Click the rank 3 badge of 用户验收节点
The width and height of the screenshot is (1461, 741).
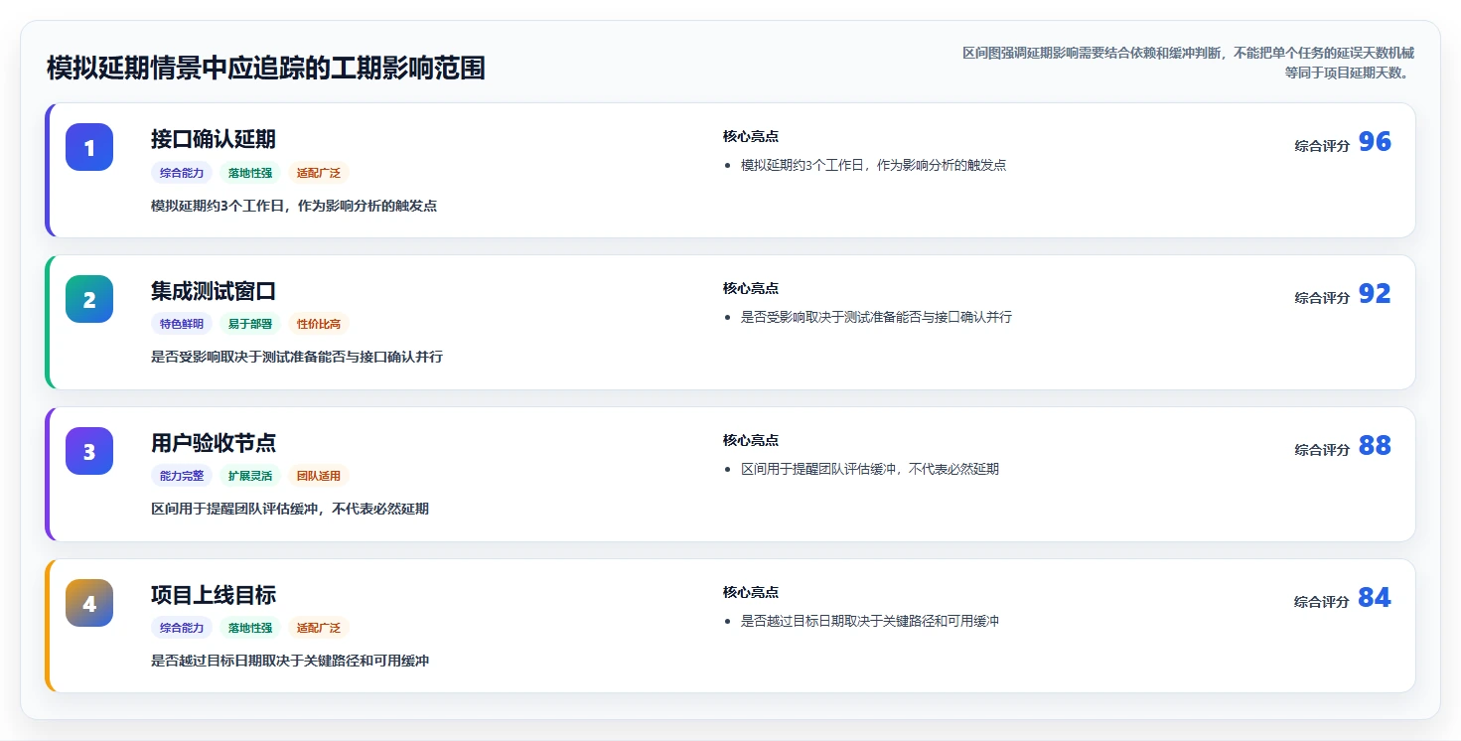[89, 451]
